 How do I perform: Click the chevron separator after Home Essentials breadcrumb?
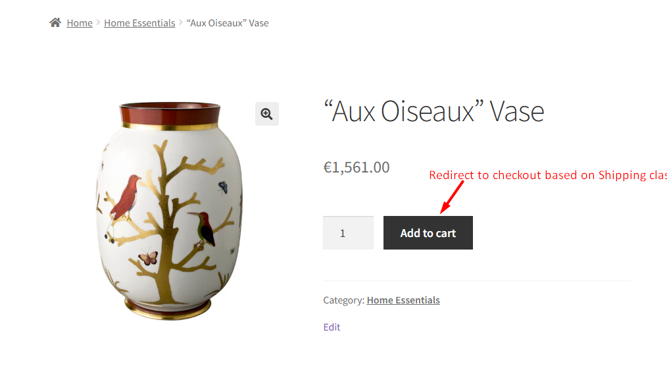[x=181, y=23]
